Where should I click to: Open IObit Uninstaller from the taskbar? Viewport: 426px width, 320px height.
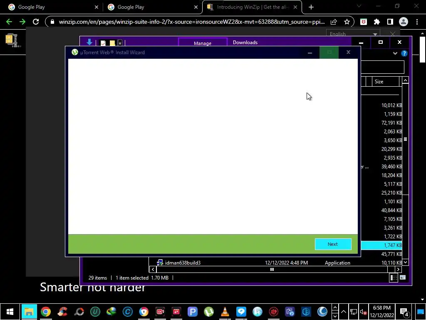(x=95, y=312)
